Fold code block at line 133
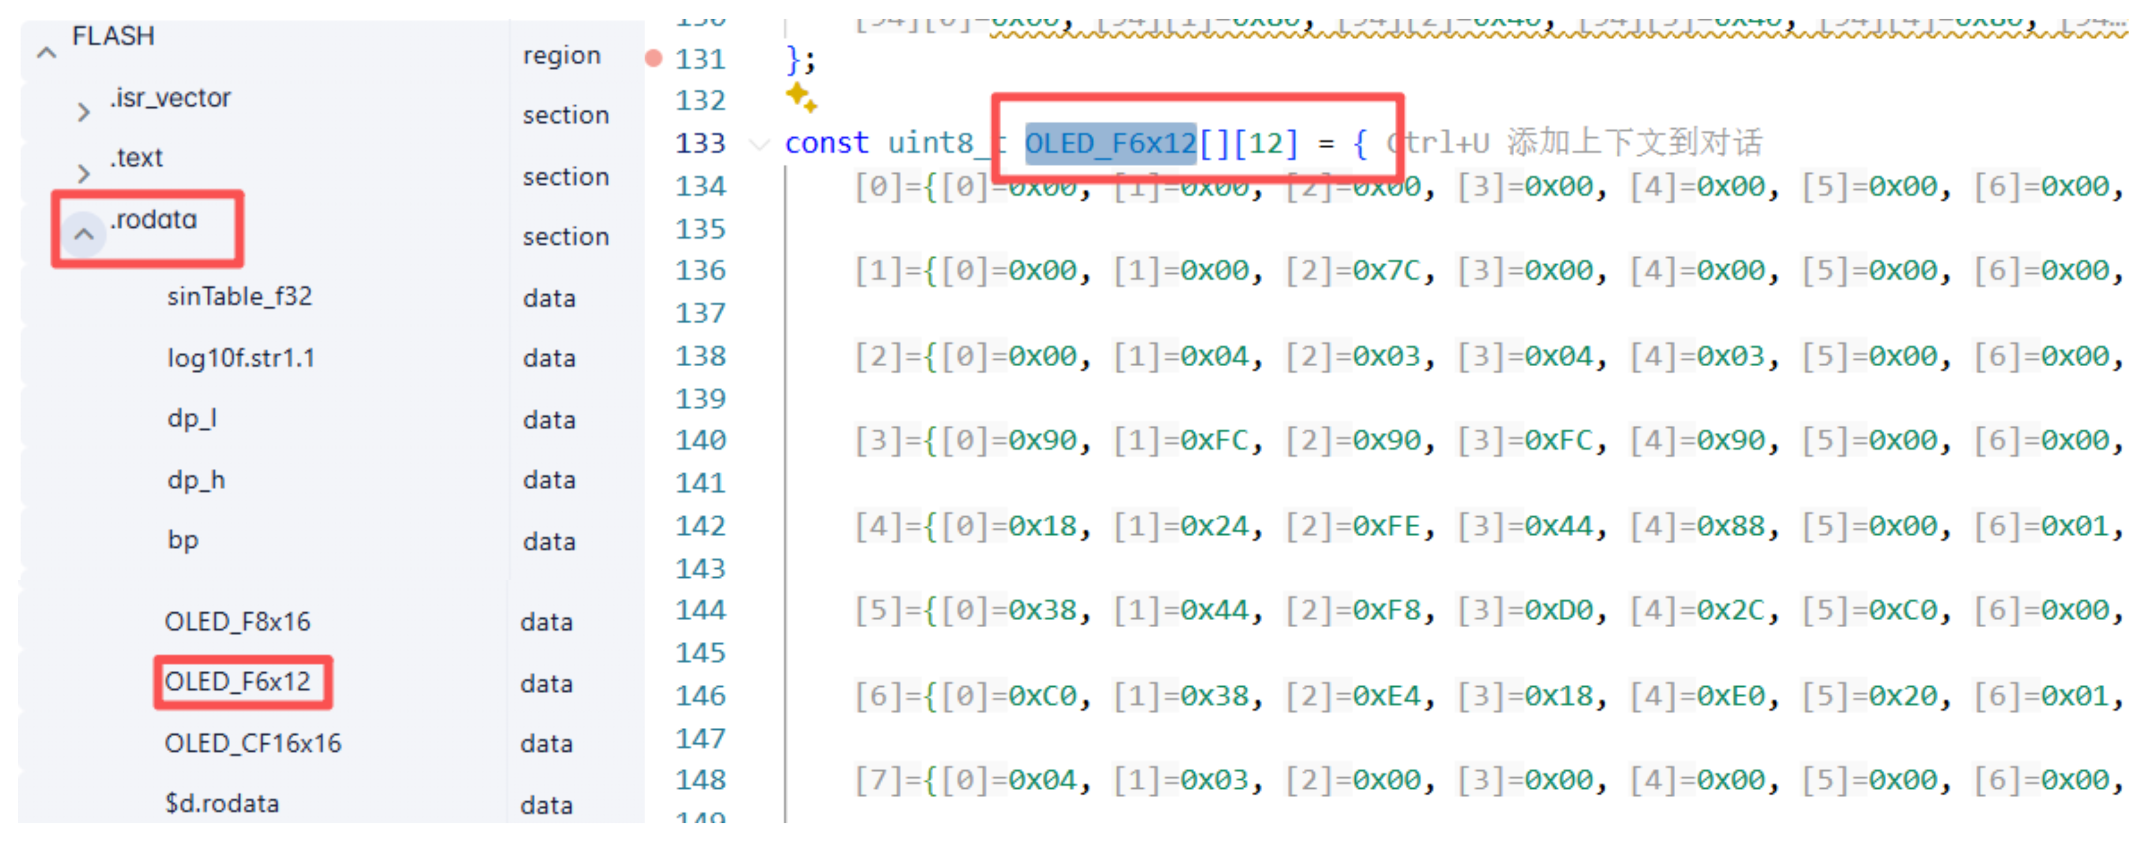 click(759, 144)
